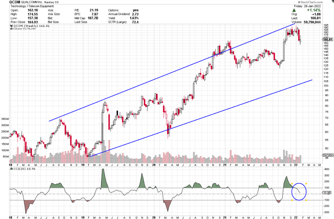This screenshot has height=219, width=334.
Task: Select the Open value 162.18
Action: pyautogui.click(x=33, y=10)
